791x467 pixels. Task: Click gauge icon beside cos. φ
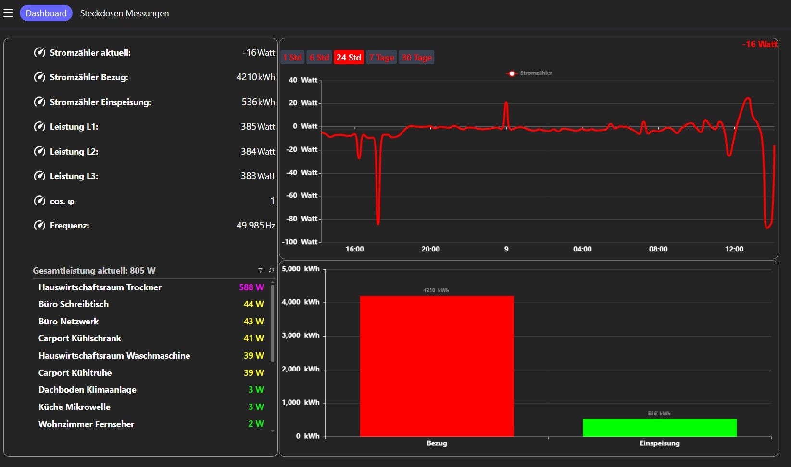(39, 201)
